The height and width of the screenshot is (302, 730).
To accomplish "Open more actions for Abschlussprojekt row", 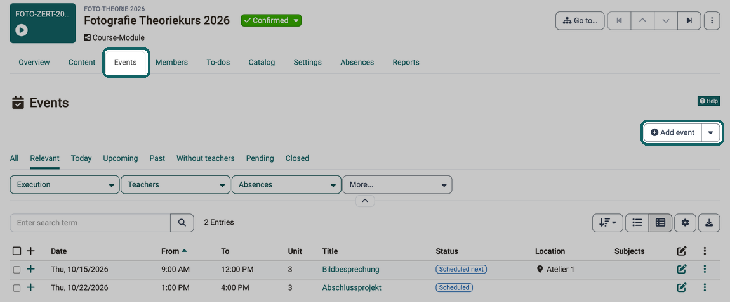I will (705, 287).
